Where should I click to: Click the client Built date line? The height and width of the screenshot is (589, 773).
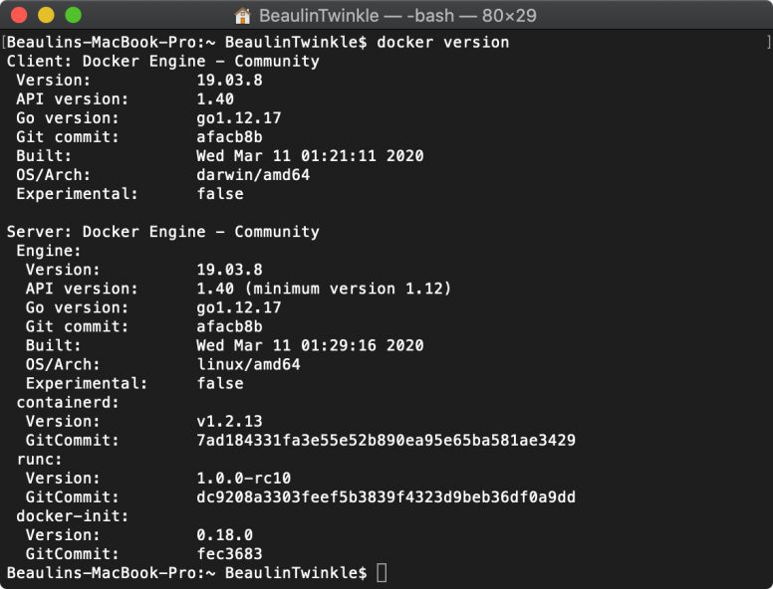[220, 156]
